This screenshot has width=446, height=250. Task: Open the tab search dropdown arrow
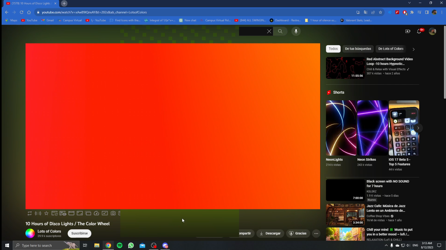point(409,3)
